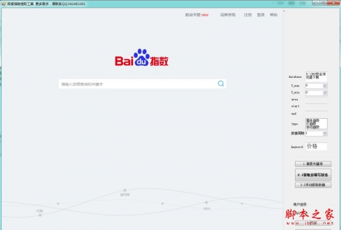Increase T_max with its up arrow

325,85
